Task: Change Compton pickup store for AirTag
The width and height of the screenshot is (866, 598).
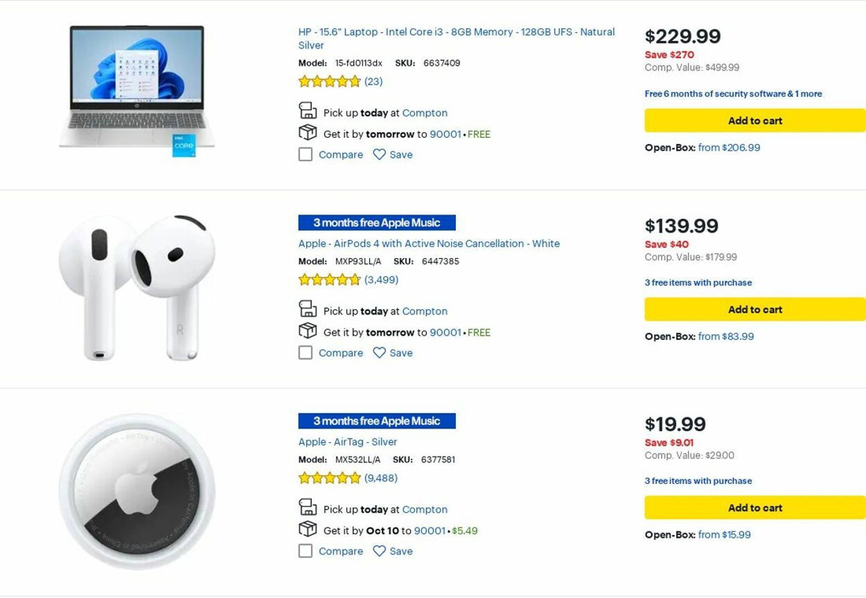Action: click(x=425, y=509)
